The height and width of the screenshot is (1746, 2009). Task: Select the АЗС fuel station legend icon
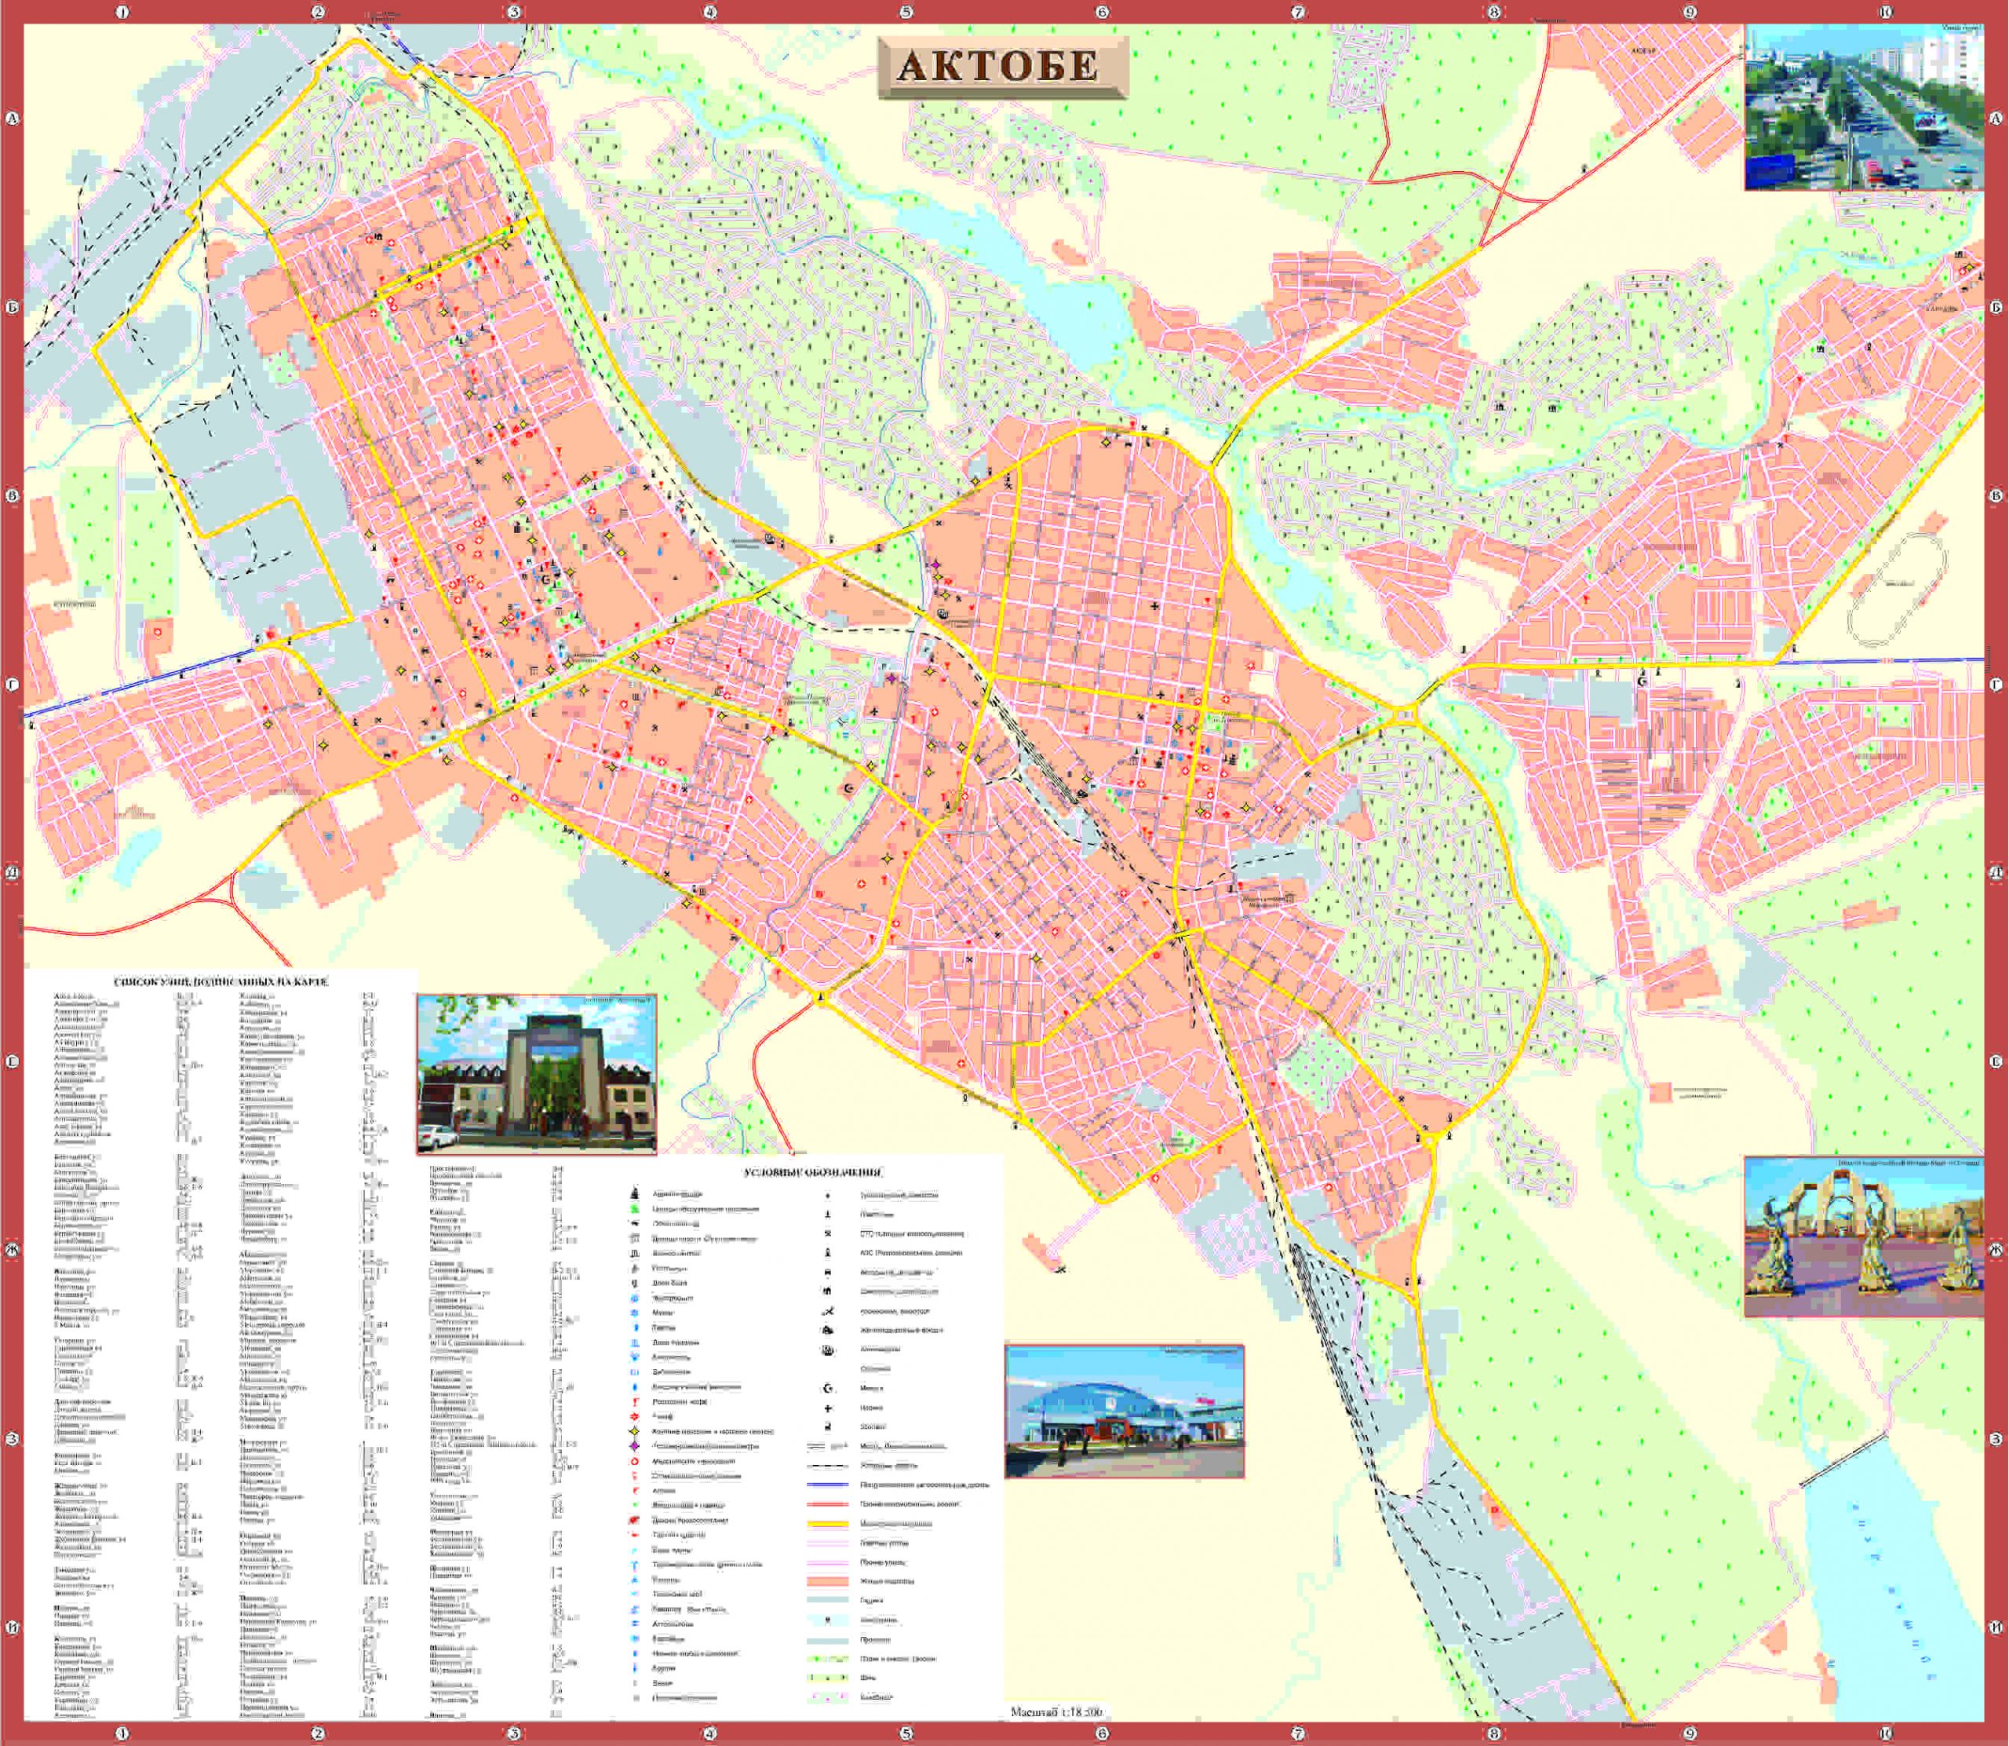(x=828, y=1253)
